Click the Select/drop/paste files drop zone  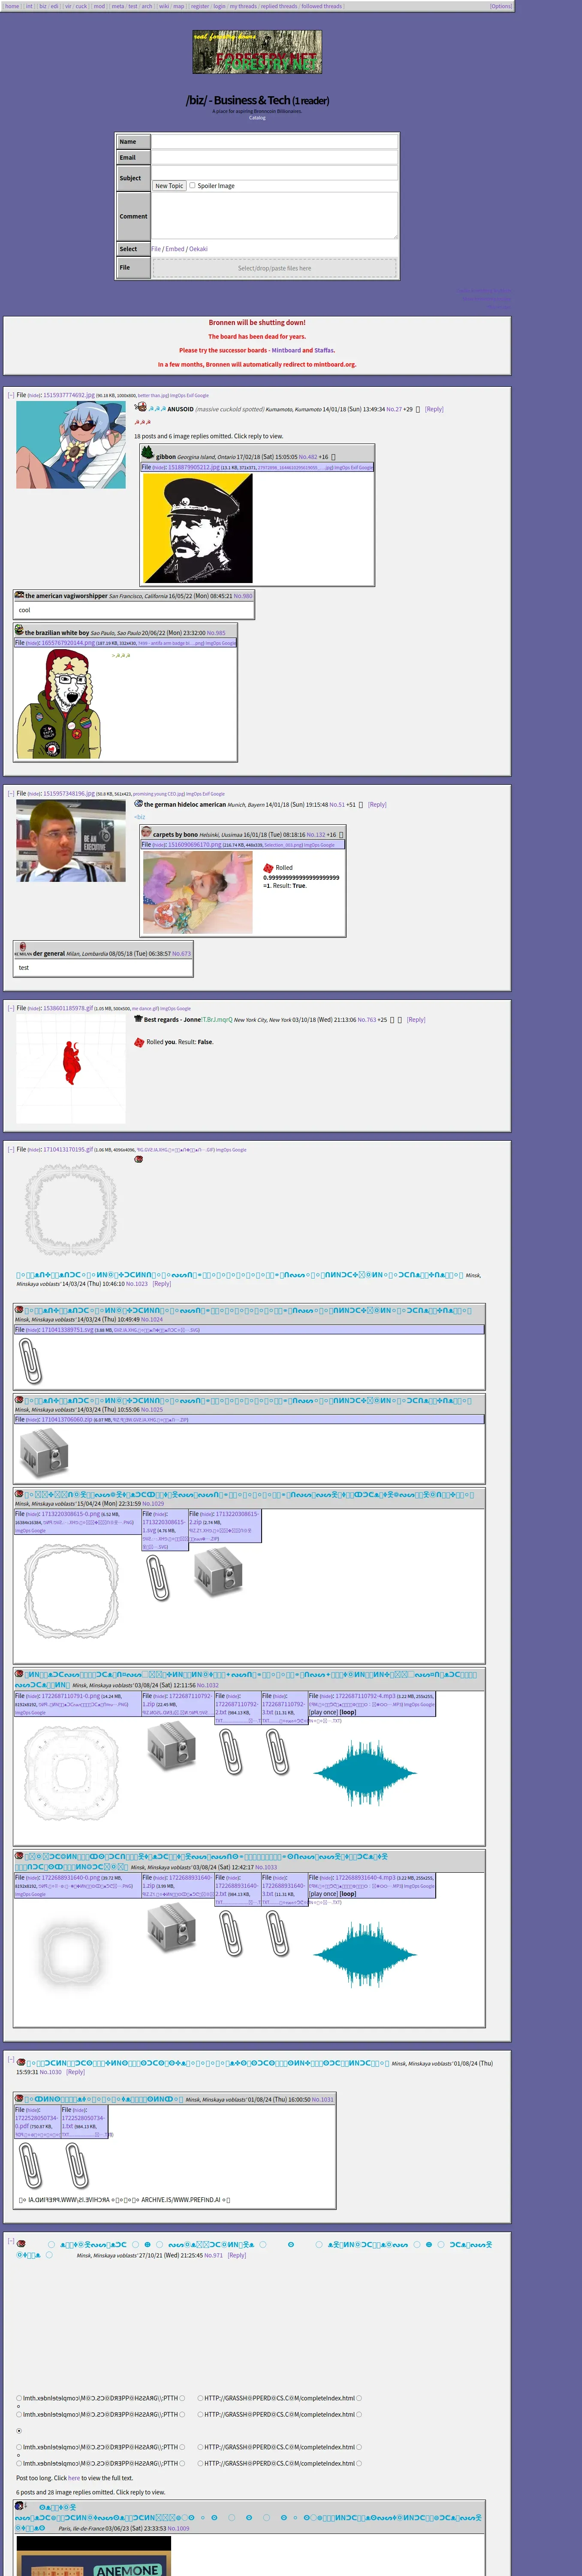tap(274, 268)
